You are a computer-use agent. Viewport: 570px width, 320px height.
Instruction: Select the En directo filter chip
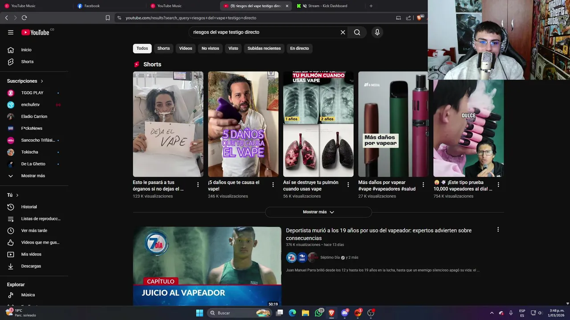click(299, 48)
